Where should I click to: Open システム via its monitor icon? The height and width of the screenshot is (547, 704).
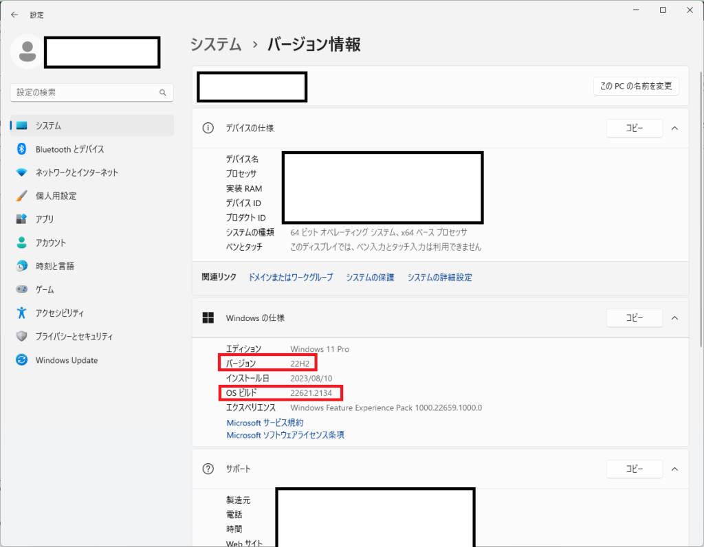[x=21, y=126]
